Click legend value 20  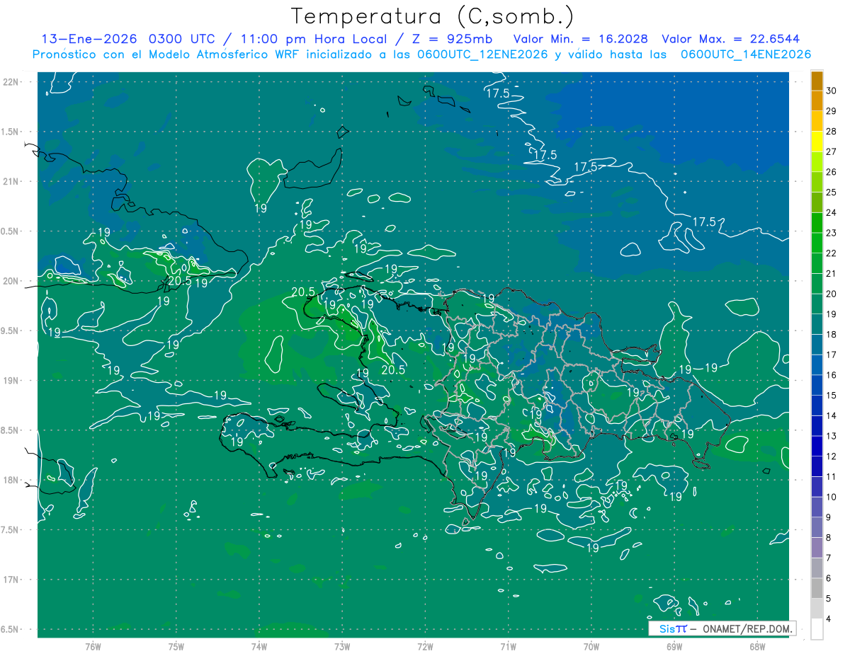pyautogui.click(x=831, y=294)
